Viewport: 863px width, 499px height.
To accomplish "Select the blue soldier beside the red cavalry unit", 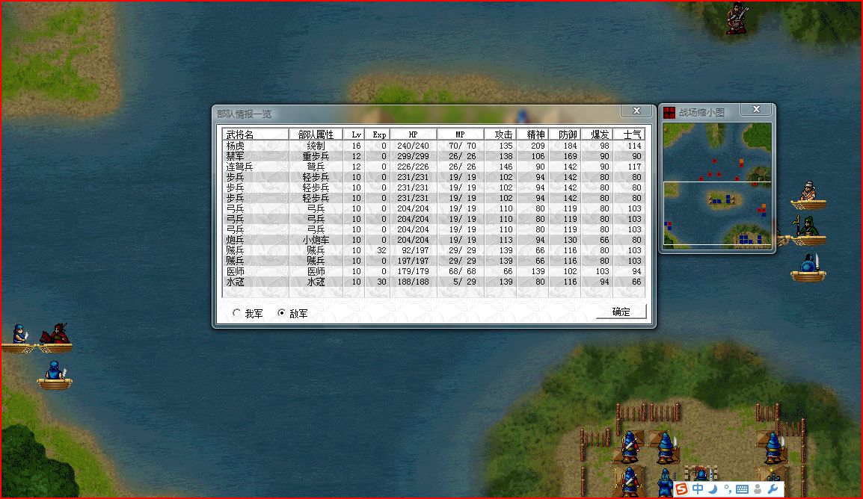I will (x=19, y=338).
